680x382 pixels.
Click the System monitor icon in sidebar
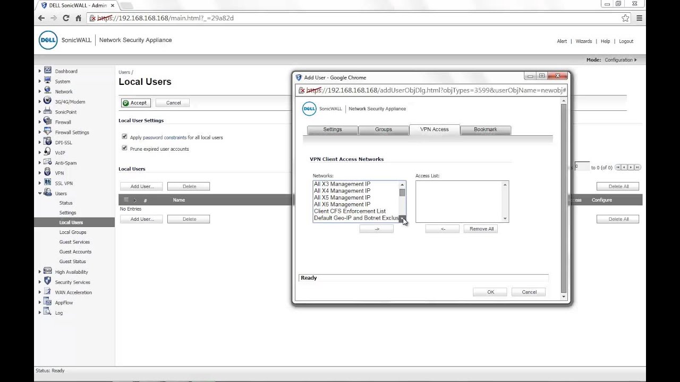pos(48,81)
